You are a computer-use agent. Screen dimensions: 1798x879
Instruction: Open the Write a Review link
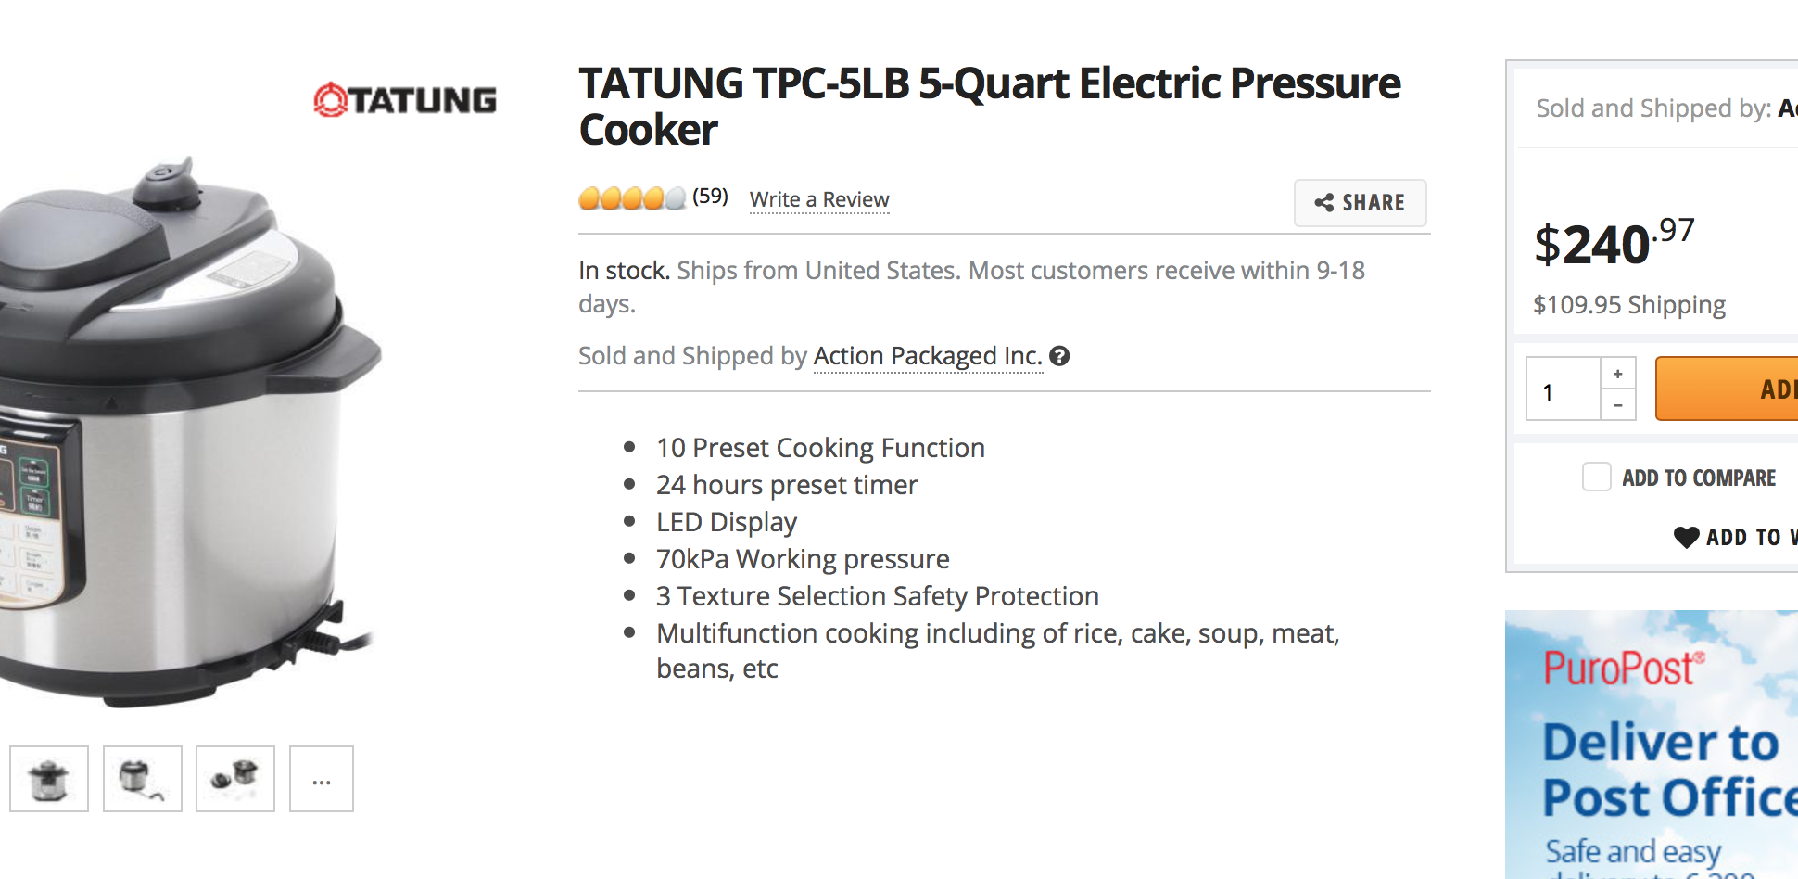(x=819, y=200)
